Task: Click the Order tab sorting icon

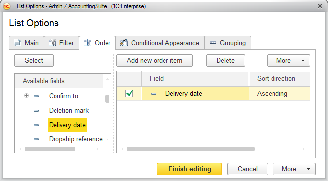Action: point(87,43)
